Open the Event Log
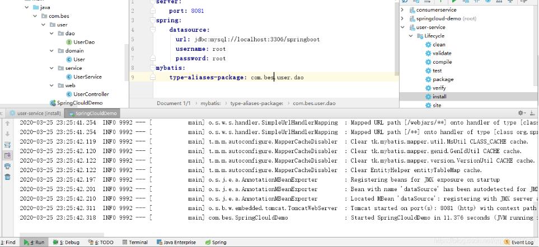The height and width of the screenshot is (247, 539). coord(518,243)
